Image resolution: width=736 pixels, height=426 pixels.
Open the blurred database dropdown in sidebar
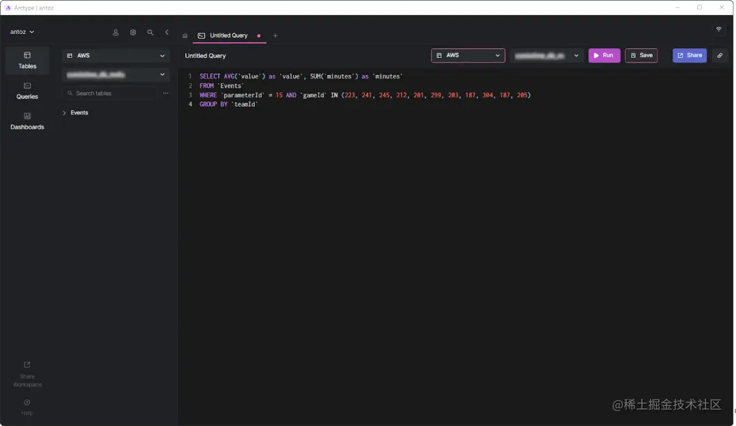point(116,74)
